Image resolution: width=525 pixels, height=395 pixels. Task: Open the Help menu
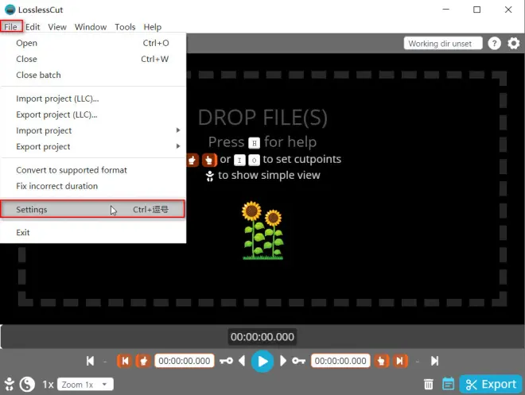click(153, 27)
